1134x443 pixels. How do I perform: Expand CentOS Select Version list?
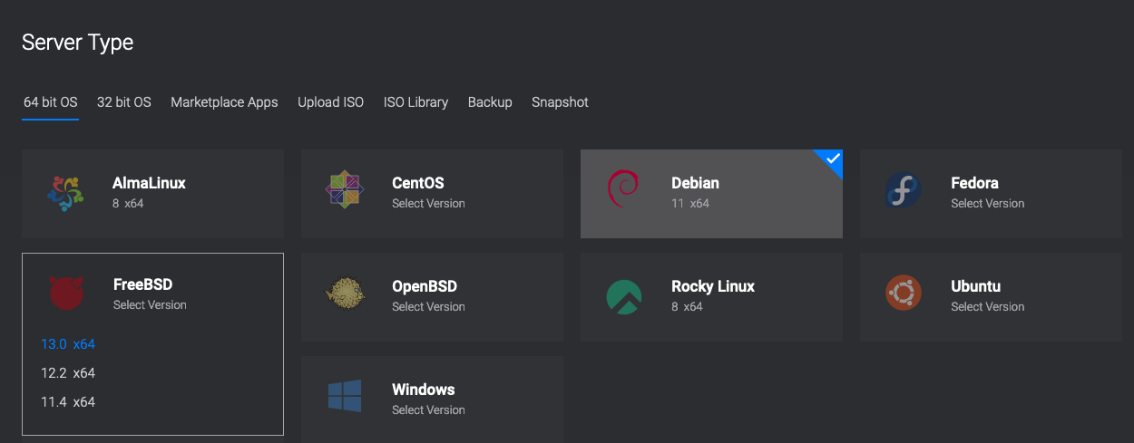(428, 204)
